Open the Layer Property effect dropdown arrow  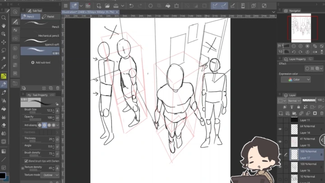[321, 69]
